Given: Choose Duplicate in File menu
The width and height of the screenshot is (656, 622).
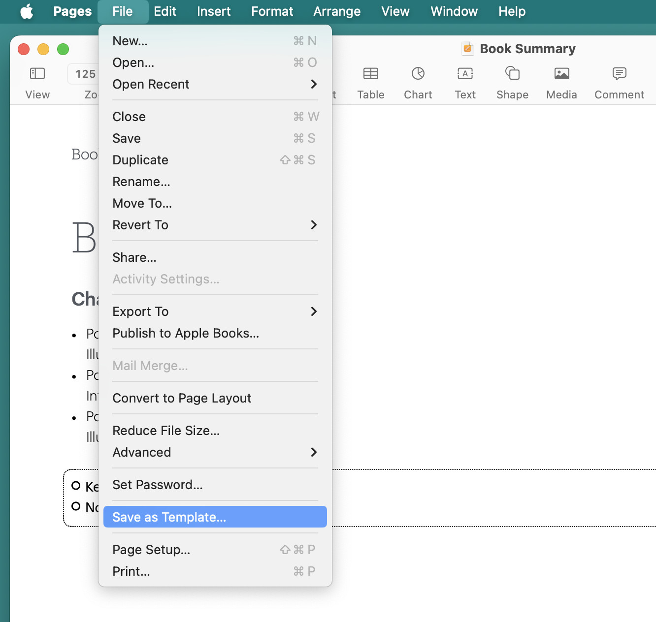Looking at the screenshot, I should pyautogui.click(x=215, y=160).
